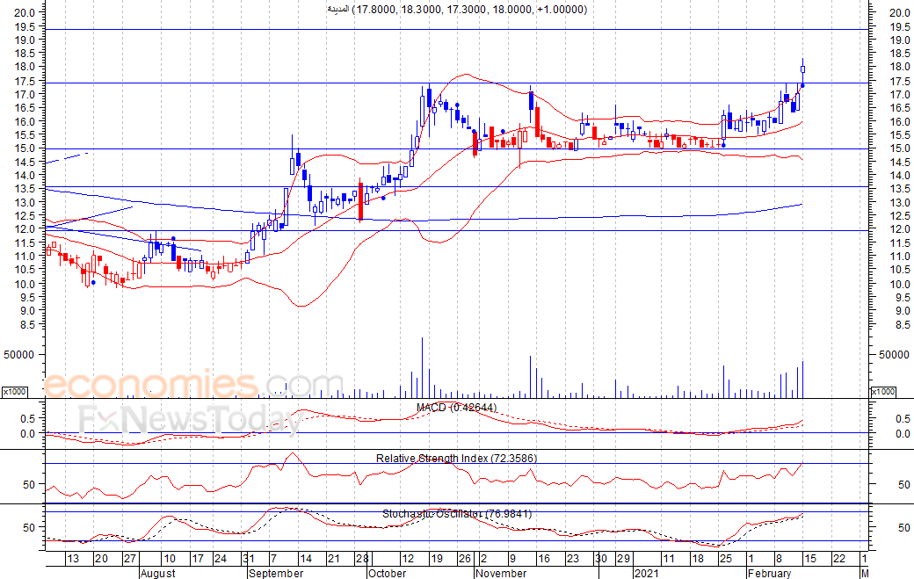Screen dimensions: 914x579
Task: Click date label "9" in November
Action: (x=512, y=559)
